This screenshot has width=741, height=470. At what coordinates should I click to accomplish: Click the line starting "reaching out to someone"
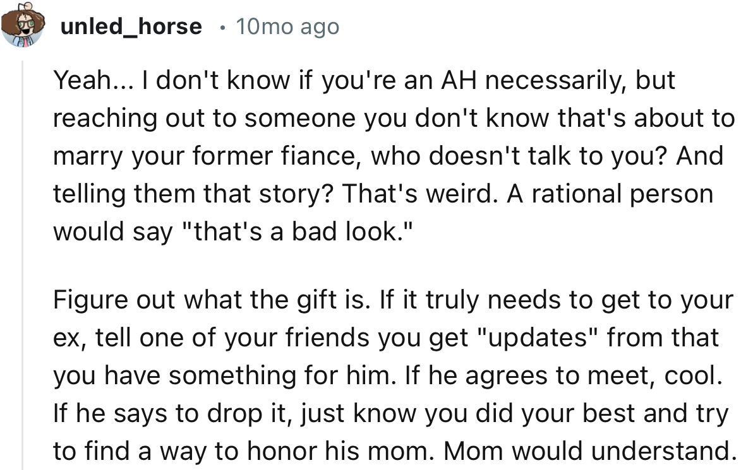point(394,118)
